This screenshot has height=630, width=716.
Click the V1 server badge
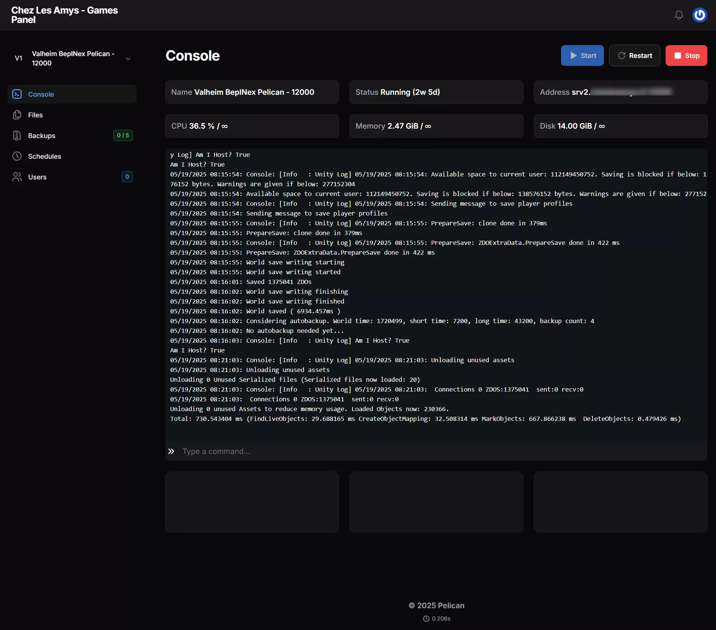click(18, 58)
